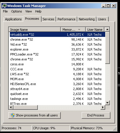Switch to the Performance tab
Image resolution: width=120 pixels, height=133 pixels.
[67, 19]
